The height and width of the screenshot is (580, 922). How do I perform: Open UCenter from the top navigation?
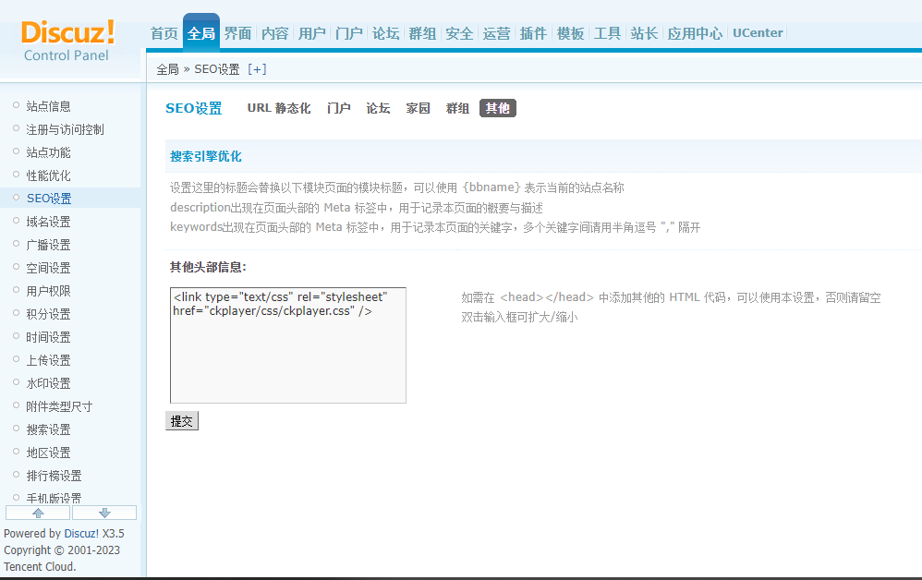[758, 33]
